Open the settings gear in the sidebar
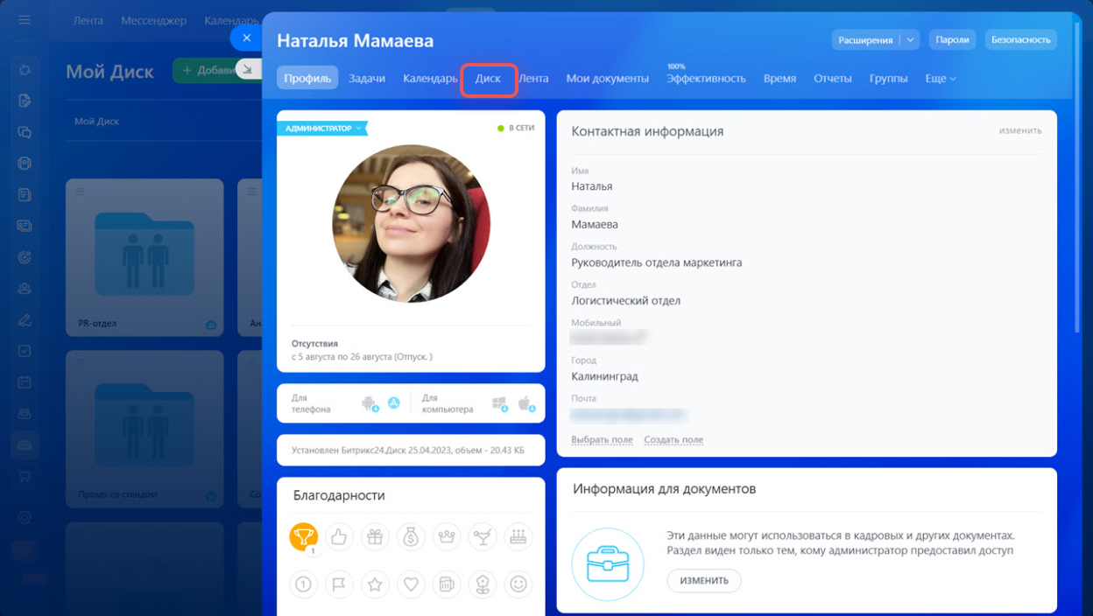 (25, 516)
